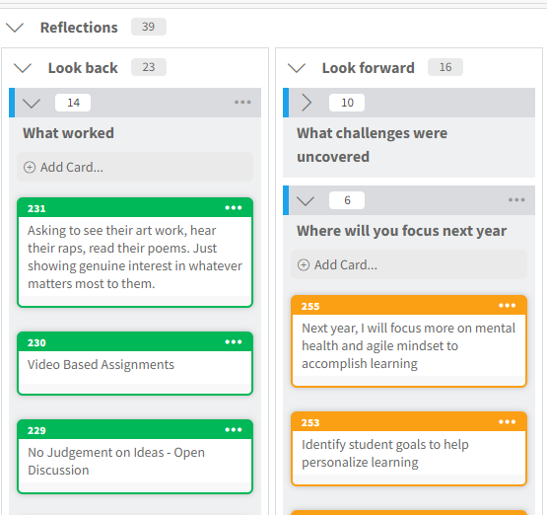Open options menu on card 229
547x515 pixels.
point(234,430)
